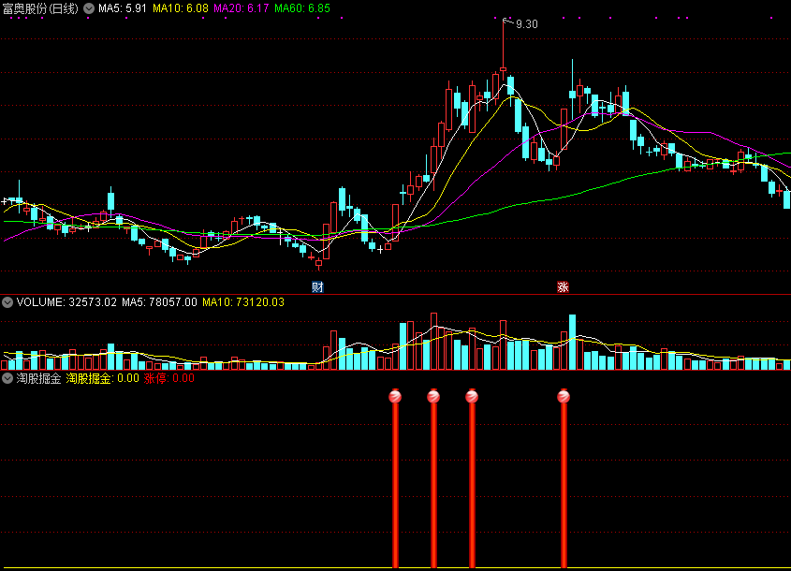791x571 pixels.
Task: Expand the main chart indicator dropdown arrow
Action: [x=89, y=8]
